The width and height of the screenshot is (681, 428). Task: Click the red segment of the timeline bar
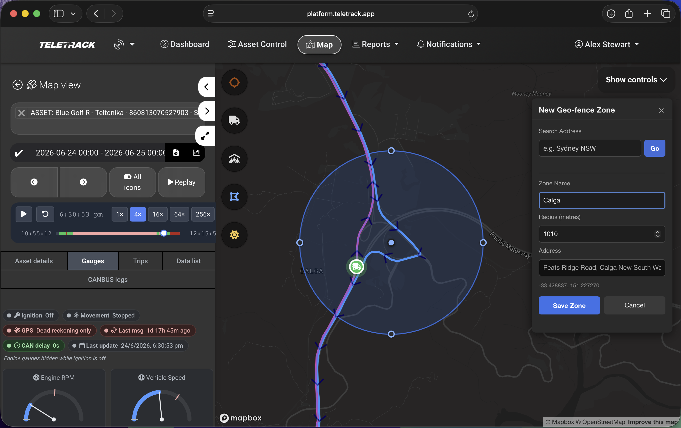point(175,234)
